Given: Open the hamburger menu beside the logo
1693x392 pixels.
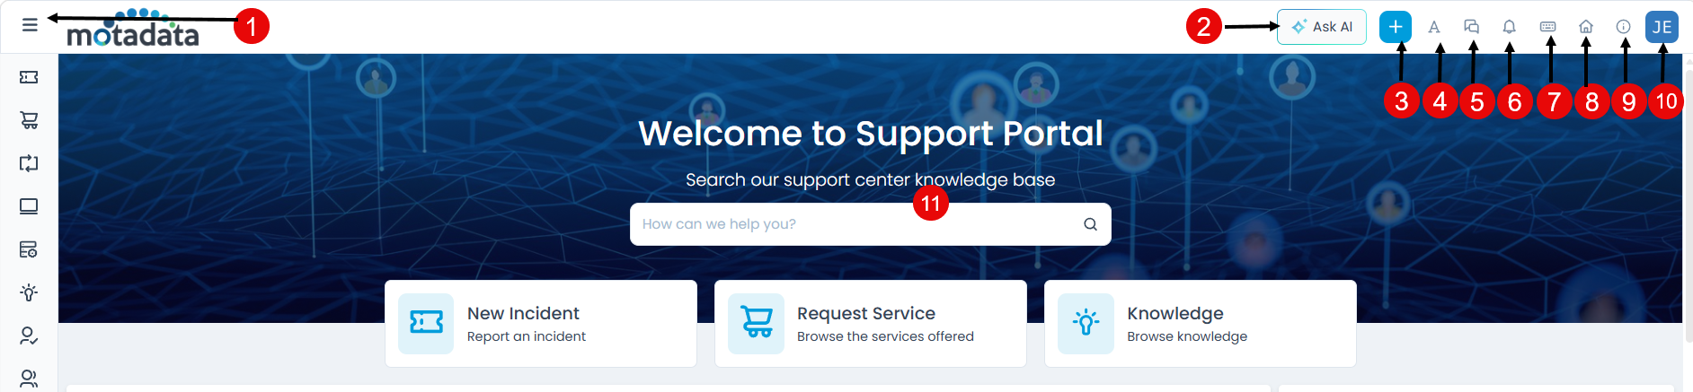Looking at the screenshot, I should (x=30, y=25).
